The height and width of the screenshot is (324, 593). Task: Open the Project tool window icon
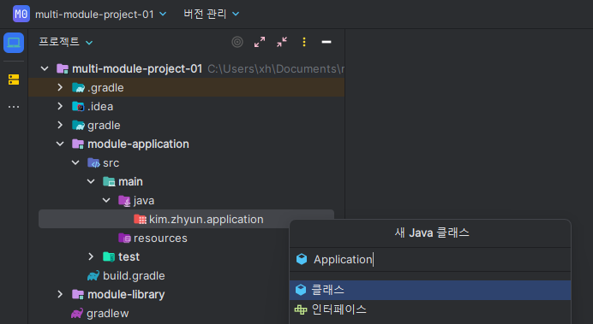14,43
